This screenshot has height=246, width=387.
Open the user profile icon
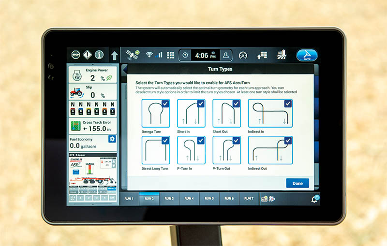(x=225, y=55)
